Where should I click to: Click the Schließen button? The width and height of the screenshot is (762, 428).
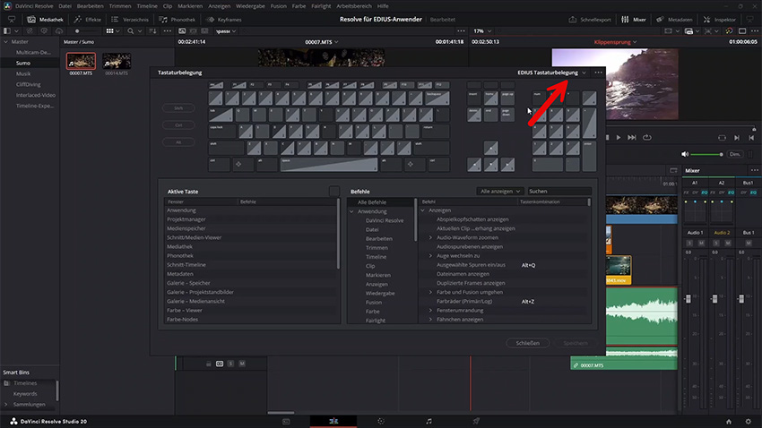(x=527, y=343)
